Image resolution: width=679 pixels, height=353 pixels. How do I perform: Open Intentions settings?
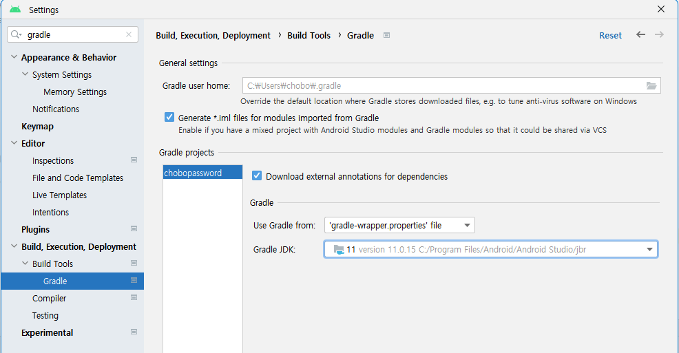tap(51, 213)
